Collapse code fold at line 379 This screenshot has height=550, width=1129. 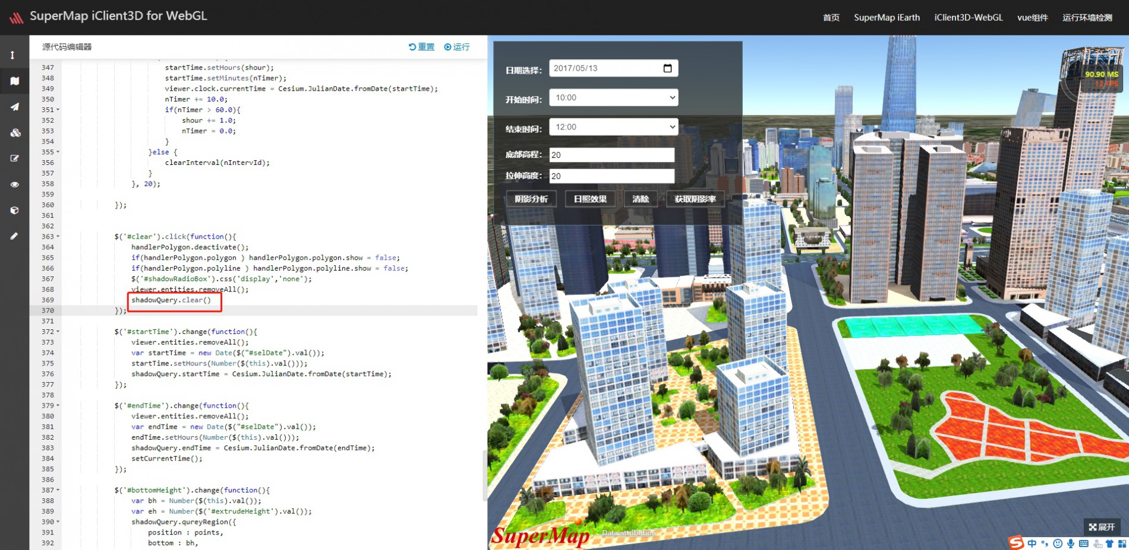tap(58, 406)
